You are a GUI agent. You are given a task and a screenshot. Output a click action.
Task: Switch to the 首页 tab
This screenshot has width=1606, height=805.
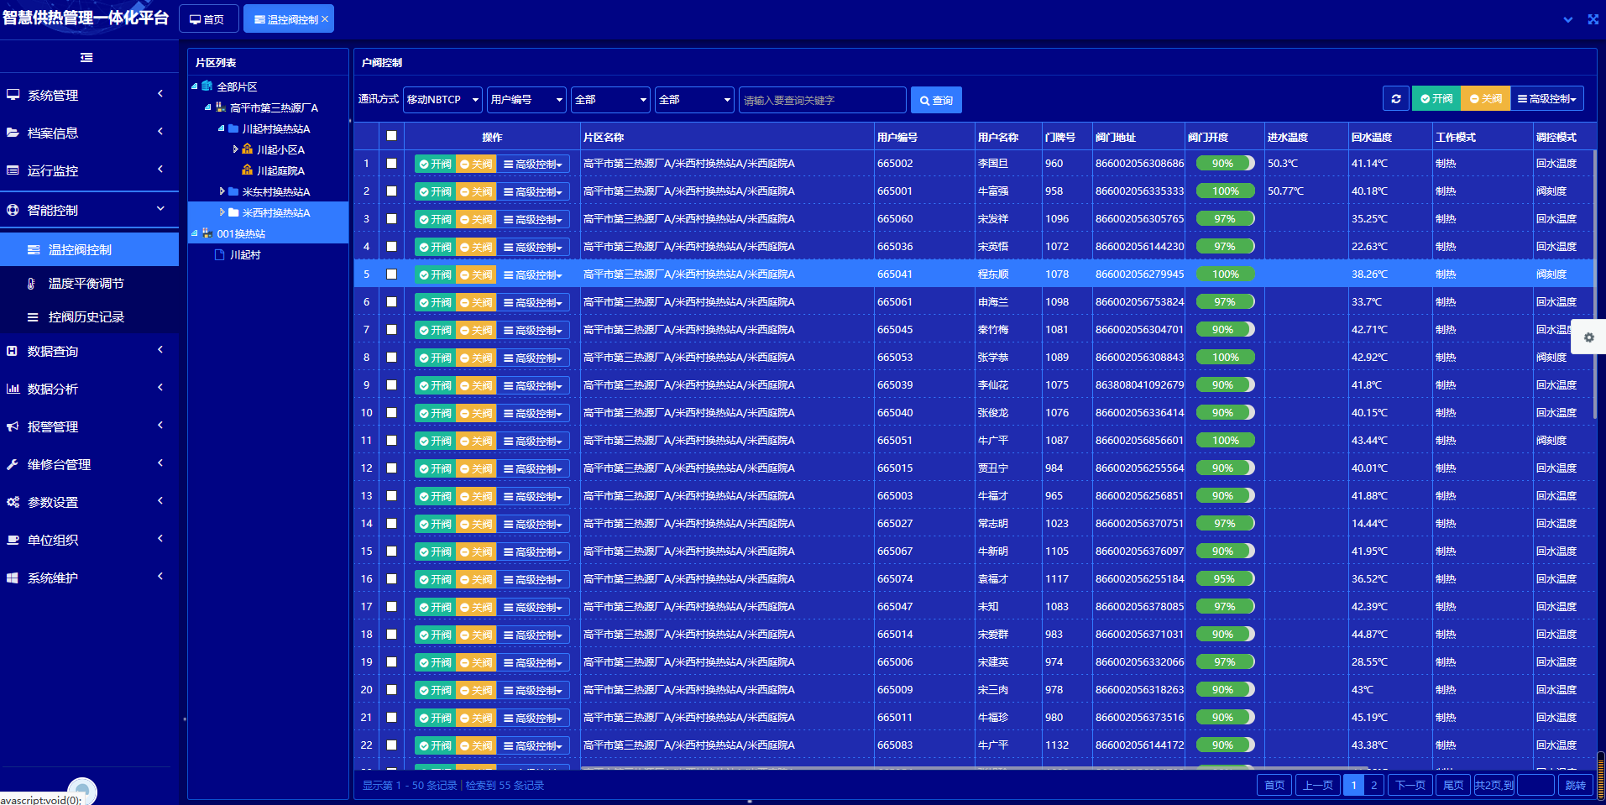pos(207,19)
